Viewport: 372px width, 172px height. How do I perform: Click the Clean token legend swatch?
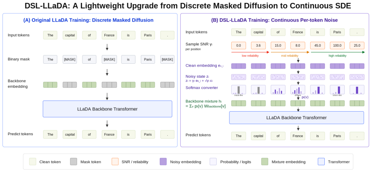(33, 162)
